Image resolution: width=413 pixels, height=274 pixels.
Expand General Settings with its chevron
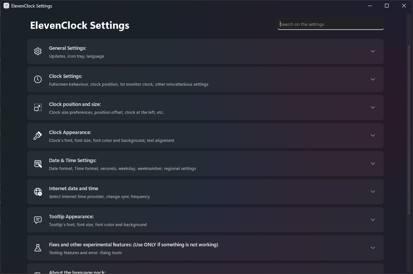[x=373, y=51]
